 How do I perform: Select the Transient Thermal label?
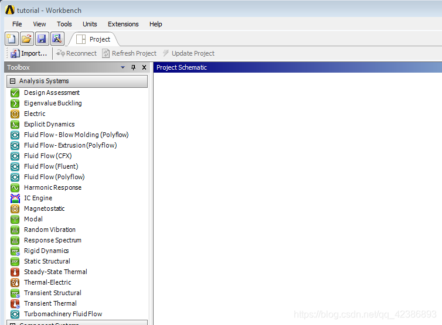point(50,303)
